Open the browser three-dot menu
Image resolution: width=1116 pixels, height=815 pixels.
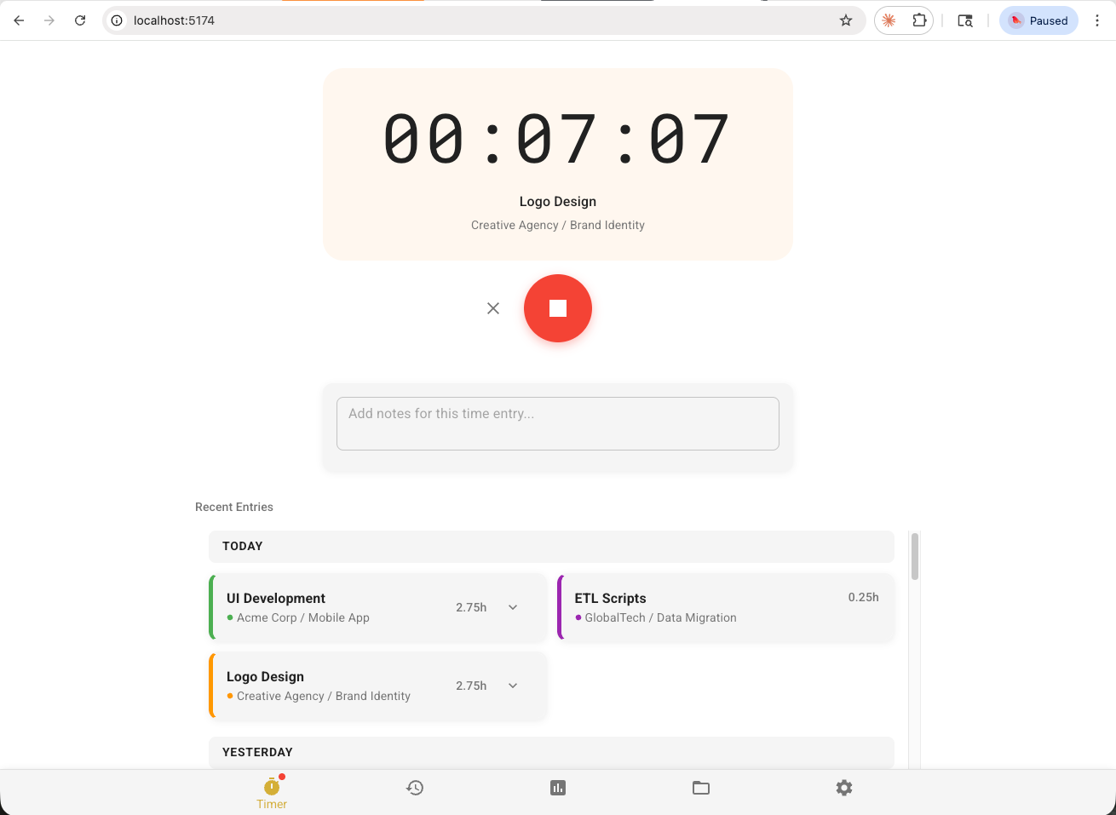point(1097,20)
